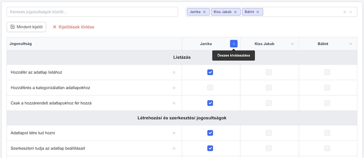Click Kiss Jakab column select-all circle icon
This screenshot has height=158, width=364.
[292, 44]
